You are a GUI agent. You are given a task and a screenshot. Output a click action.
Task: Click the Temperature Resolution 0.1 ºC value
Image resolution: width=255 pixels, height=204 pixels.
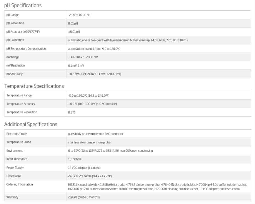72,112
